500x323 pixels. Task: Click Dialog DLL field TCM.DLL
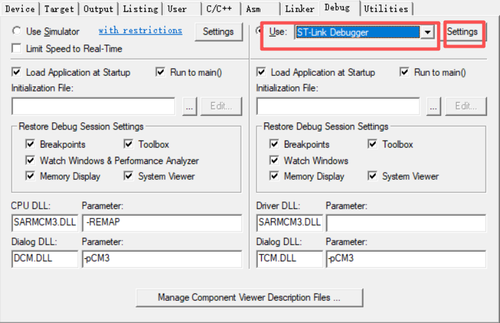click(x=289, y=259)
